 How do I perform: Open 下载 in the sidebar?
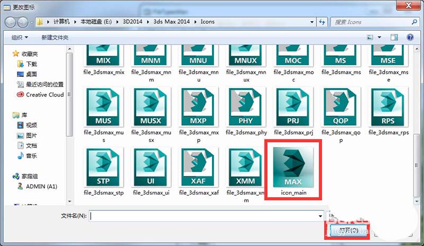(27, 64)
